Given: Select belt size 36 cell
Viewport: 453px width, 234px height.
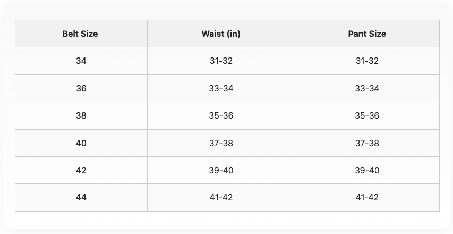Looking at the screenshot, I should tap(81, 88).
